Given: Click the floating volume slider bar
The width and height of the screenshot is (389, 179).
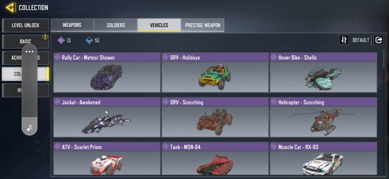Looking at the screenshot, I should click(x=30, y=89).
